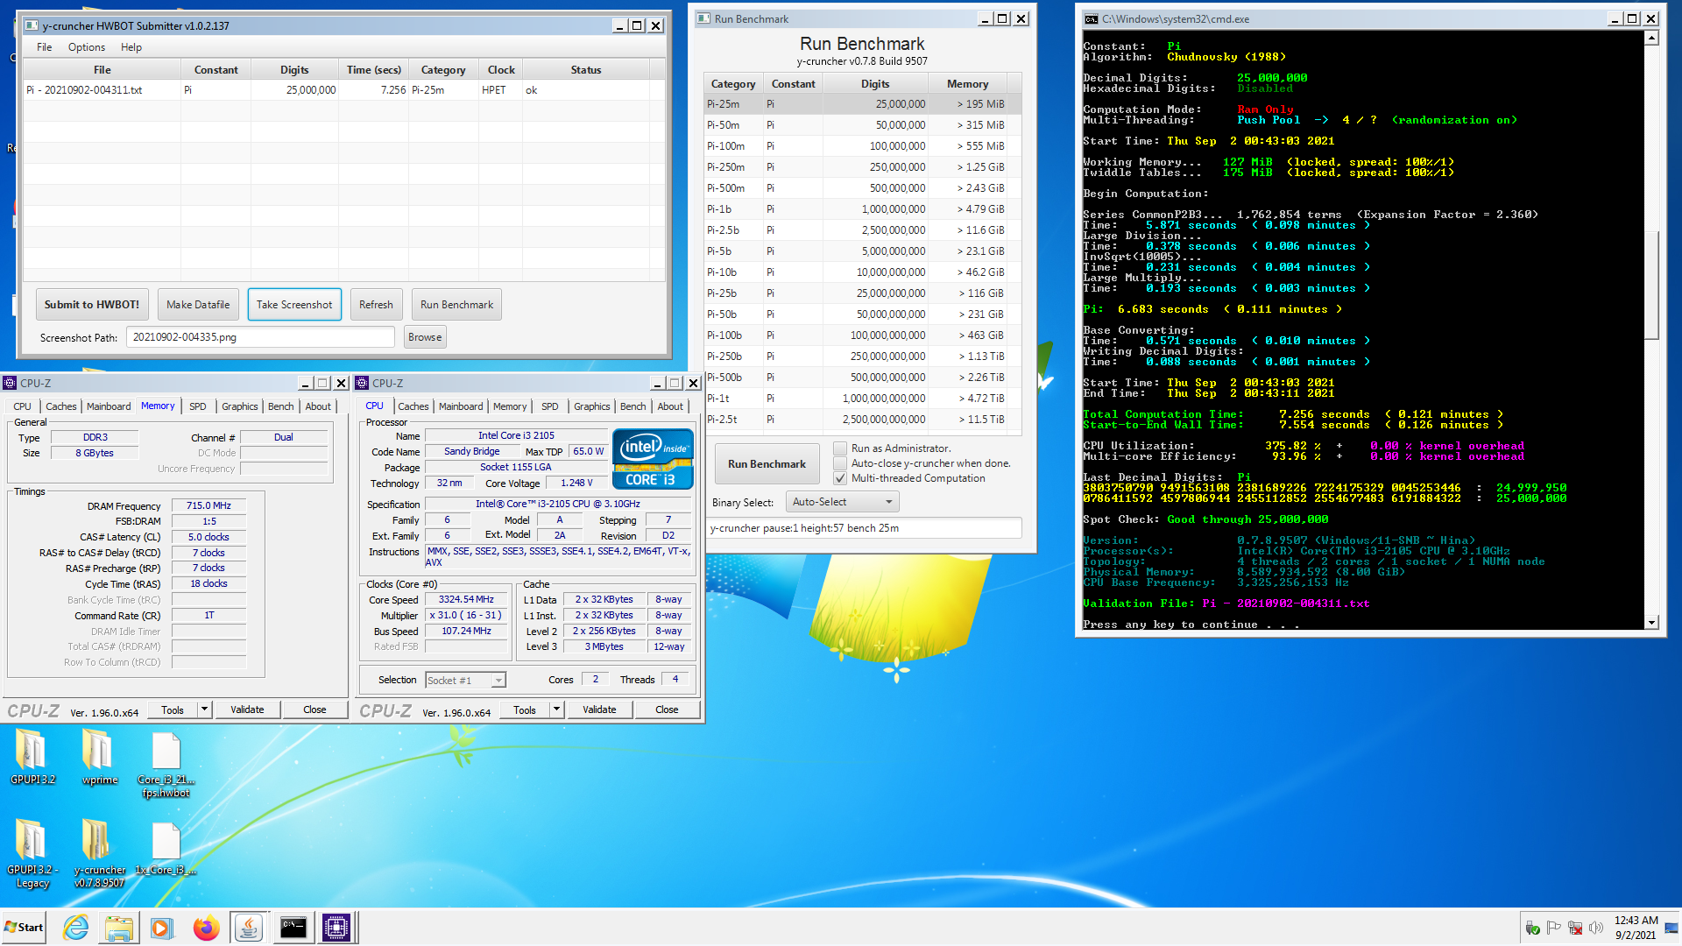Open the Binary Select Auto-Select dropdown
1682x946 pixels.
[842, 502]
